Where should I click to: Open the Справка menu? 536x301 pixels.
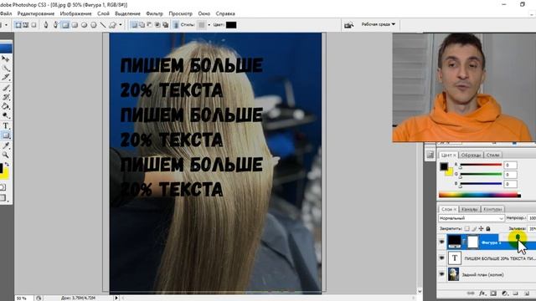[225, 13]
